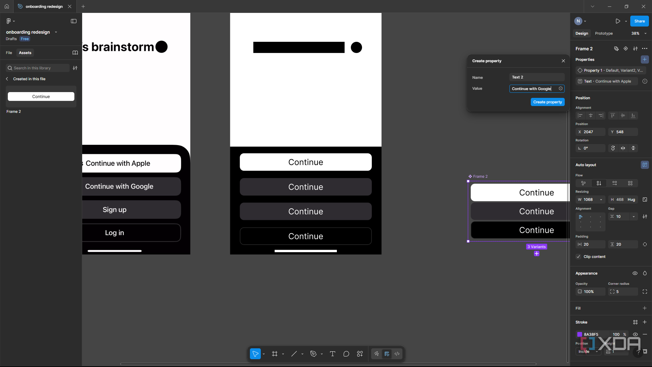The width and height of the screenshot is (652, 367).
Task: Switch to the File tab
Action: pos(9,53)
